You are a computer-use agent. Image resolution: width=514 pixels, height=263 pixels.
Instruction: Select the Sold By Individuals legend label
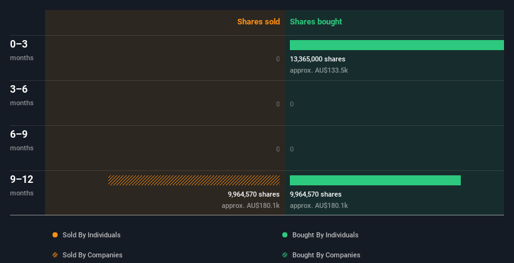point(91,235)
